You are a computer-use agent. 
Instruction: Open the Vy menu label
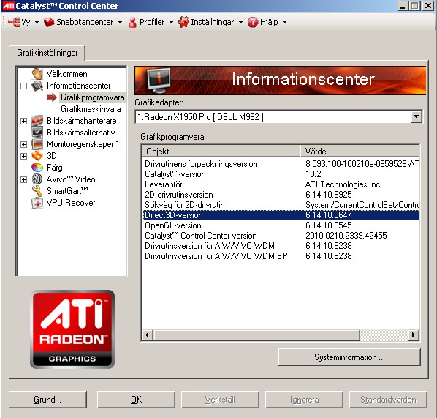click(x=26, y=22)
